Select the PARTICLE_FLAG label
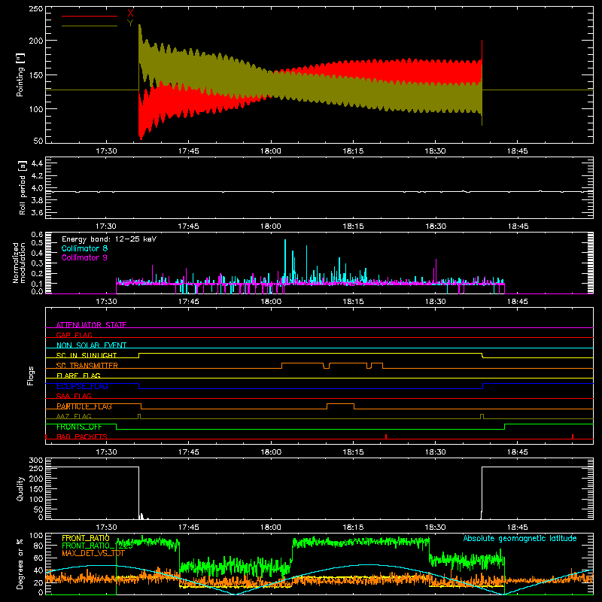 click(x=84, y=406)
